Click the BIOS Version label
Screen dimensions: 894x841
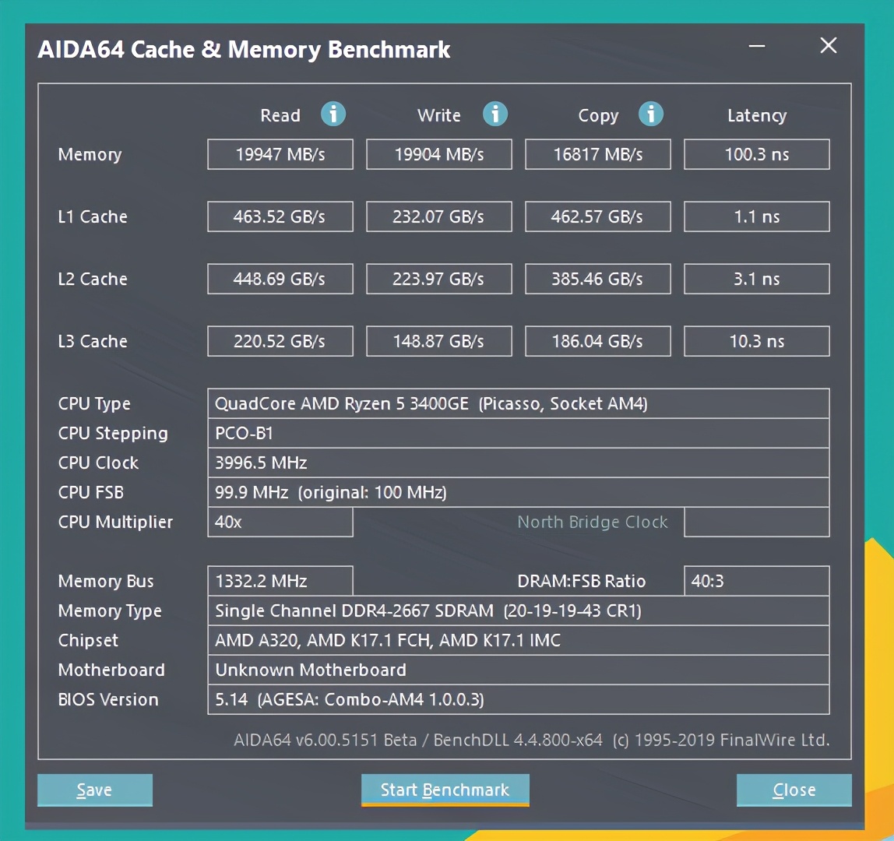click(x=108, y=699)
